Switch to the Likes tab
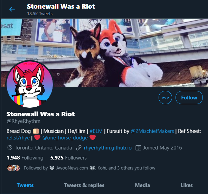Viewport: 208px width, 194px height. click(187, 185)
